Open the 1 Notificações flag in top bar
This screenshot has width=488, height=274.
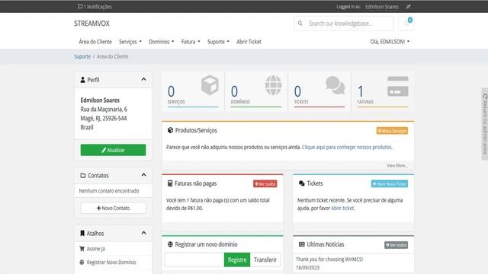point(95,7)
